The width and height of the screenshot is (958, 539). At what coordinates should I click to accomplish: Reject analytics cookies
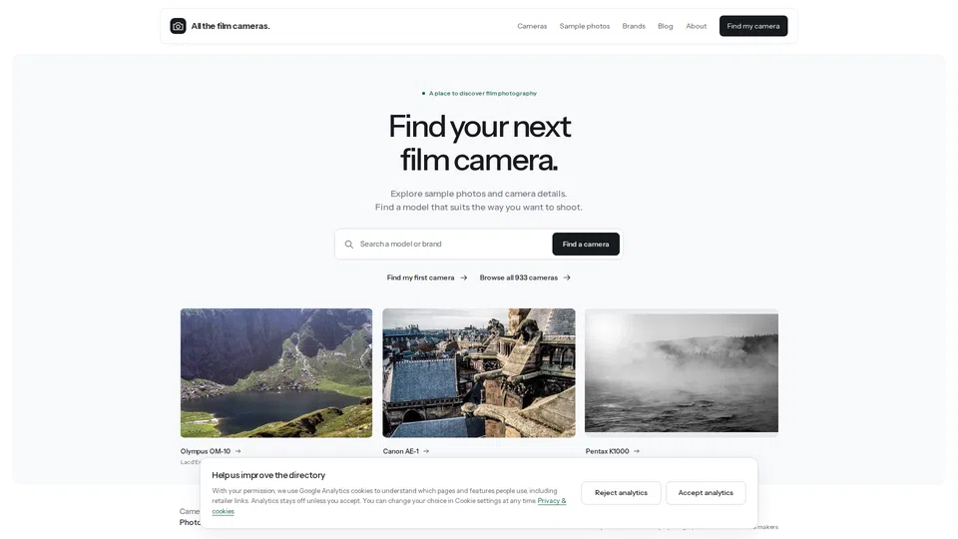coord(621,492)
